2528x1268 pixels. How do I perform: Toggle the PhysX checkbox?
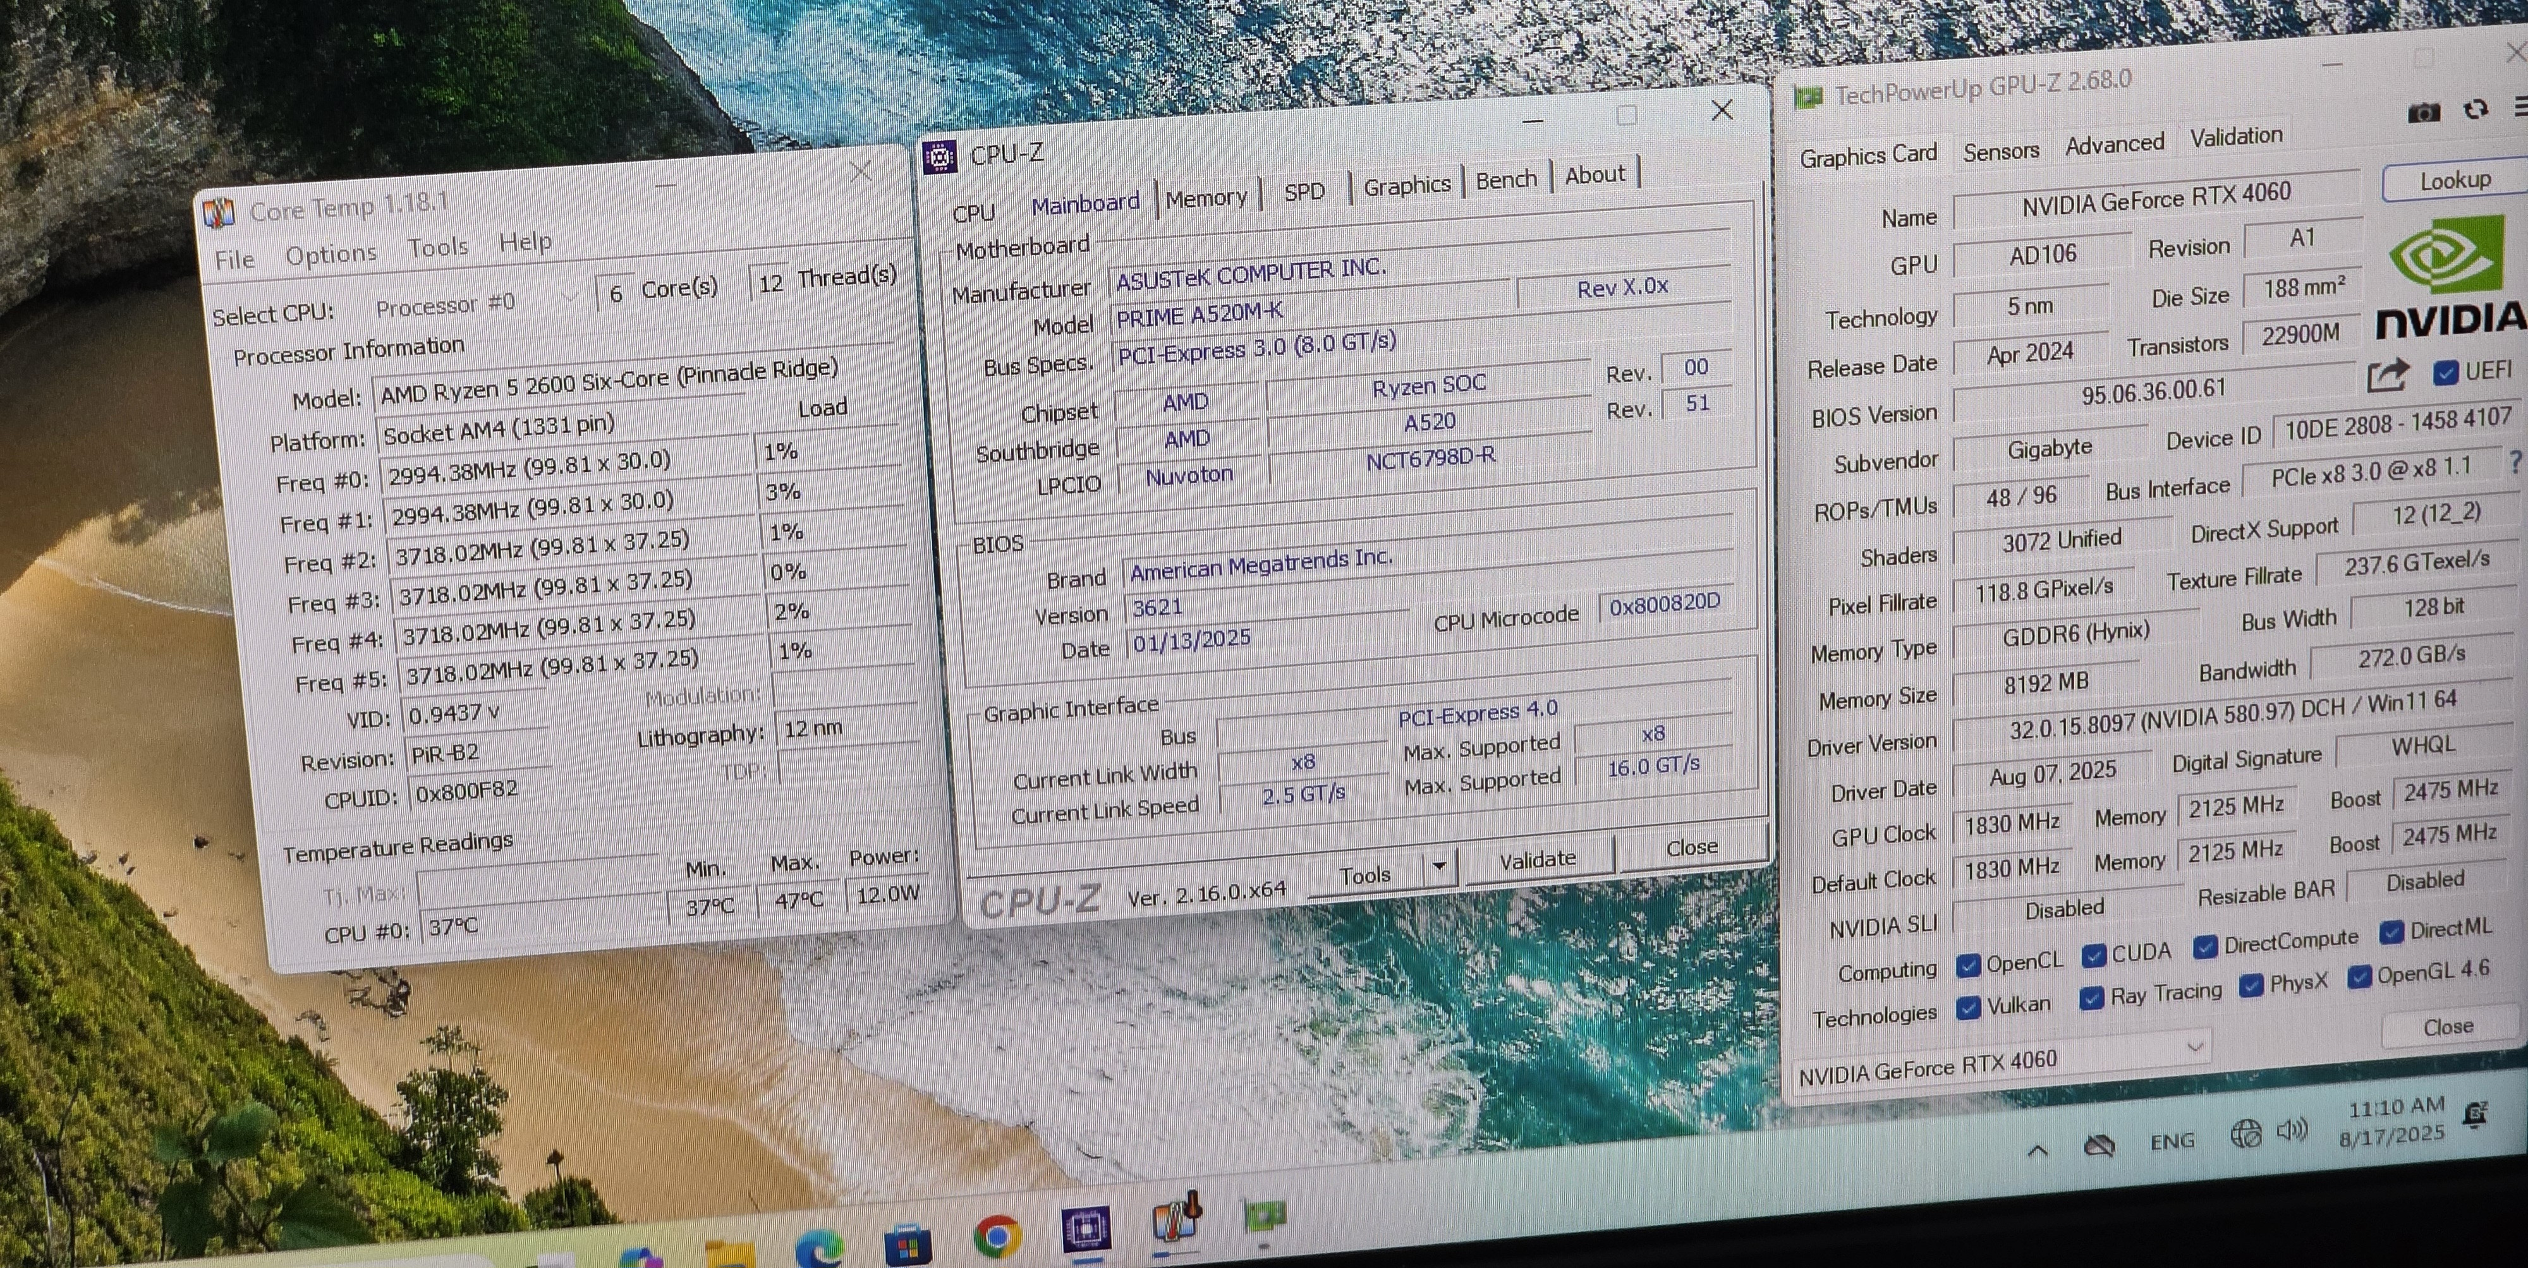[2252, 984]
